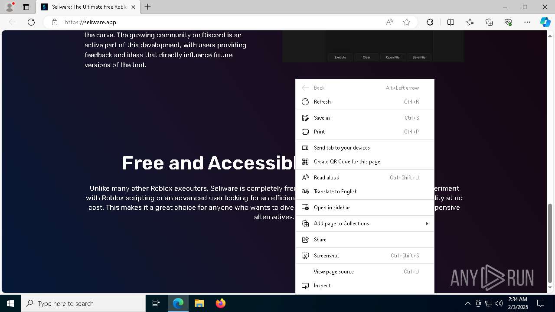
Task: Select Screenshot from the context menu
Action: [365, 256]
